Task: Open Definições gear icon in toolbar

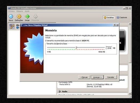Action: coord(19,17)
